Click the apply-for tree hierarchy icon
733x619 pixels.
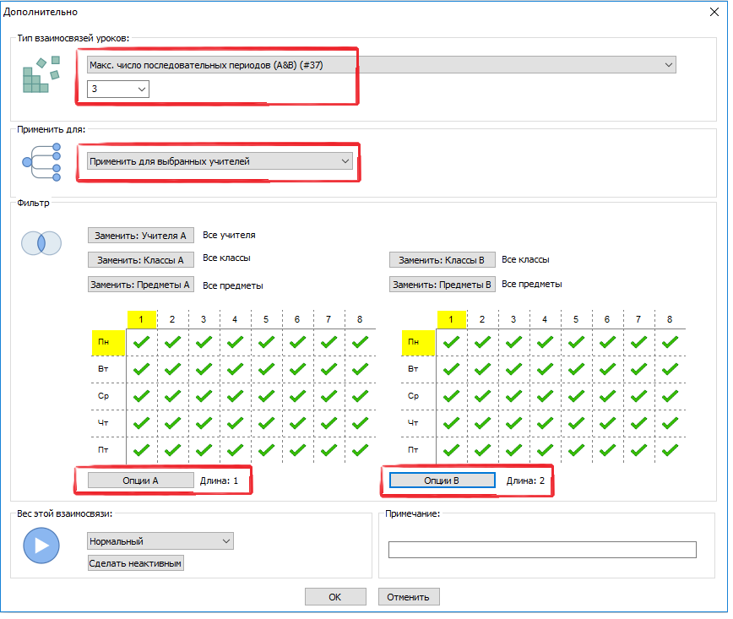click(x=41, y=161)
